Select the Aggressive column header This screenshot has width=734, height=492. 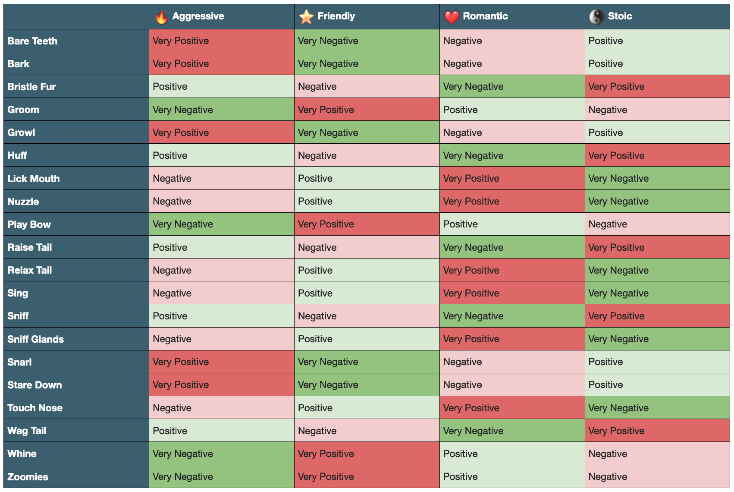pyautogui.click(x=198, y=16)
